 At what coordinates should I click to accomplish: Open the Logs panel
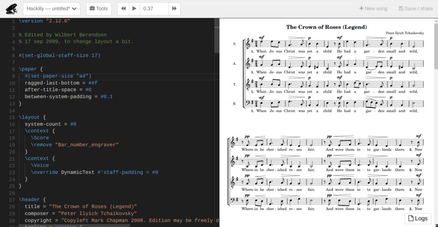coord(418,218)
